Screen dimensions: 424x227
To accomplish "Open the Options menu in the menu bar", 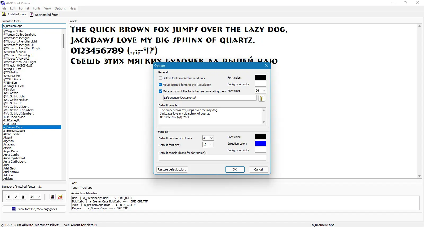I will pyautogui.click(x=60, y=8).
